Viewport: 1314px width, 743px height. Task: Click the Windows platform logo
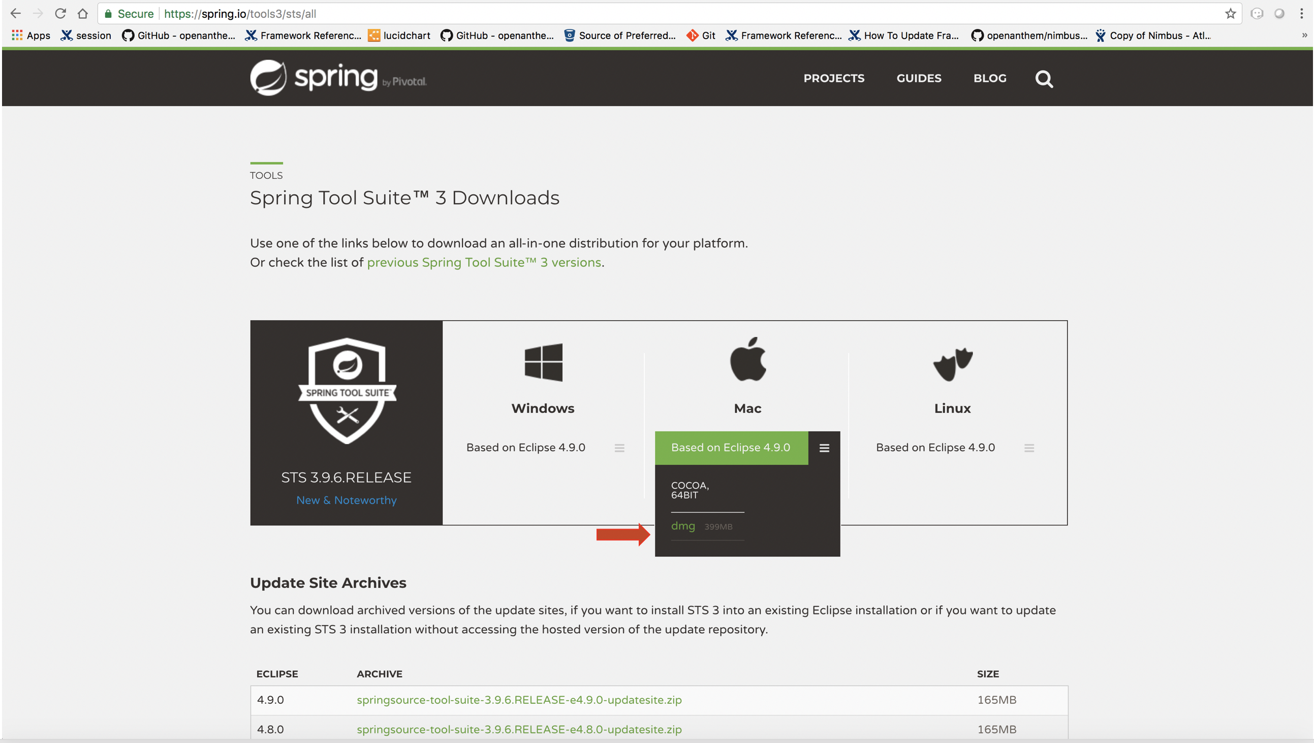(543, 362)
